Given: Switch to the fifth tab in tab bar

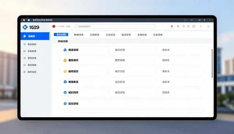Looking at the screenshot, I should 126,35.
